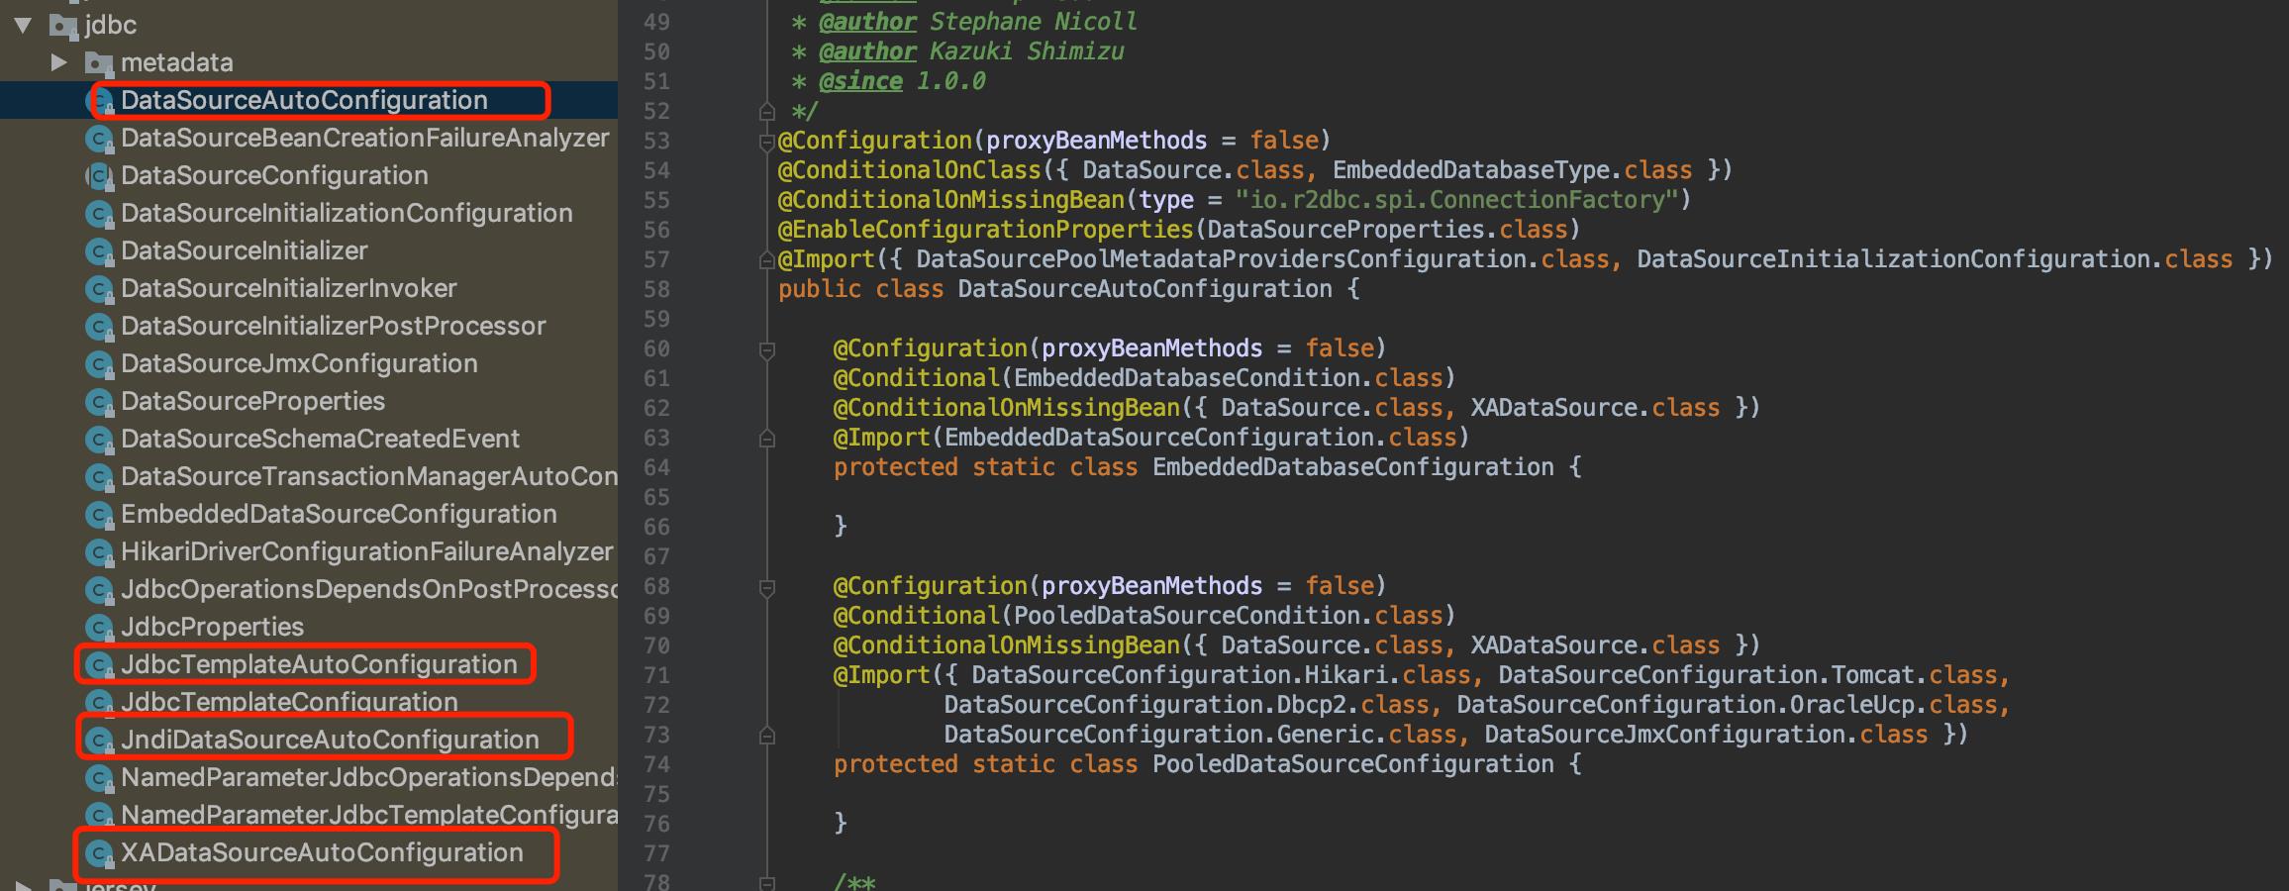Select DataSourceJmxConfiguration in file list
This screenshot has height=891, width=2289.
click(299, 363)
